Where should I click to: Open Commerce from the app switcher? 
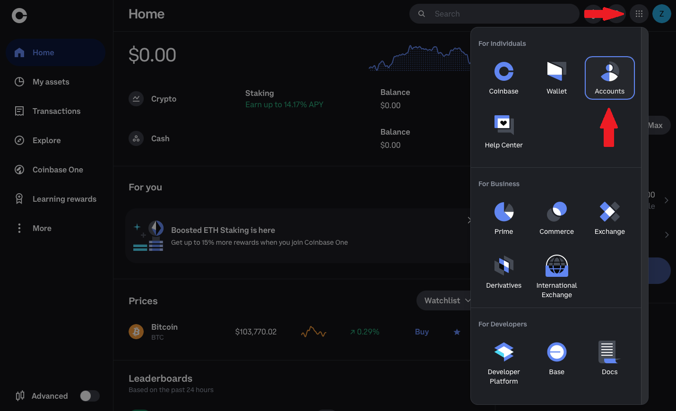pos(556,218)
